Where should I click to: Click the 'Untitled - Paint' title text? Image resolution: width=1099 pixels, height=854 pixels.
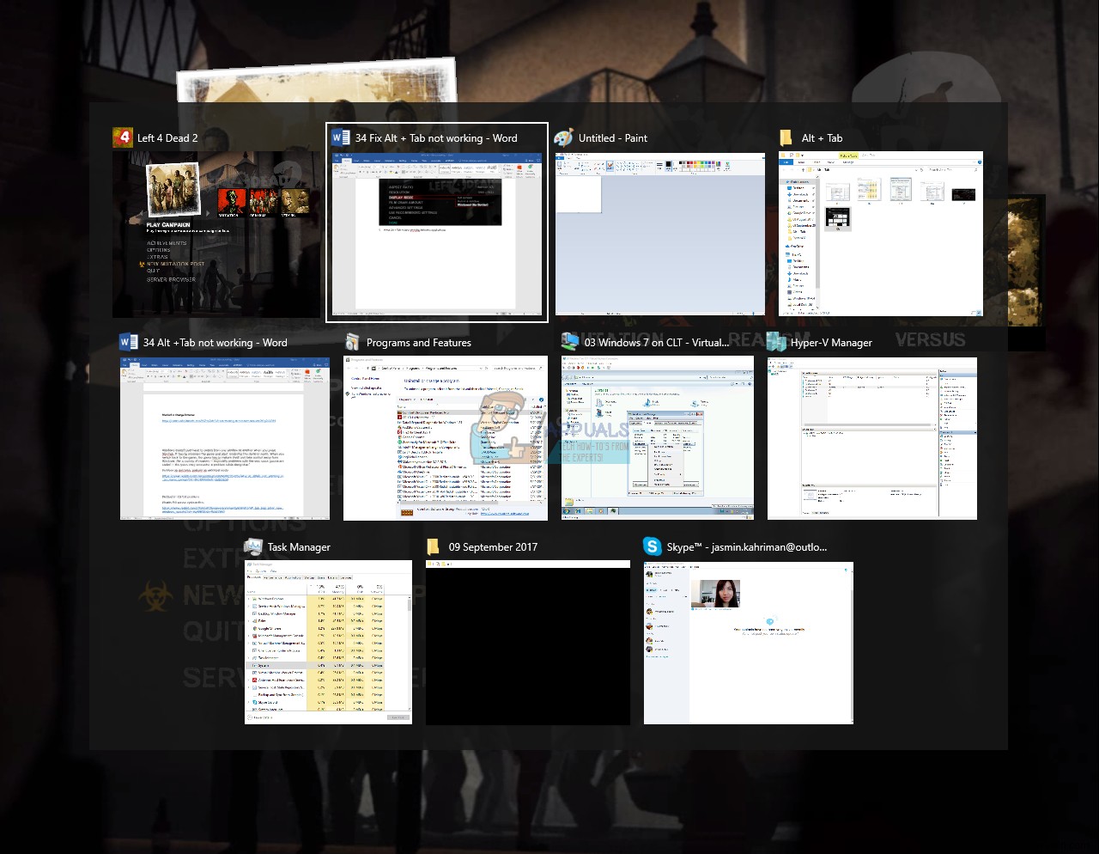pyautogui.click(x=613, y=137)
